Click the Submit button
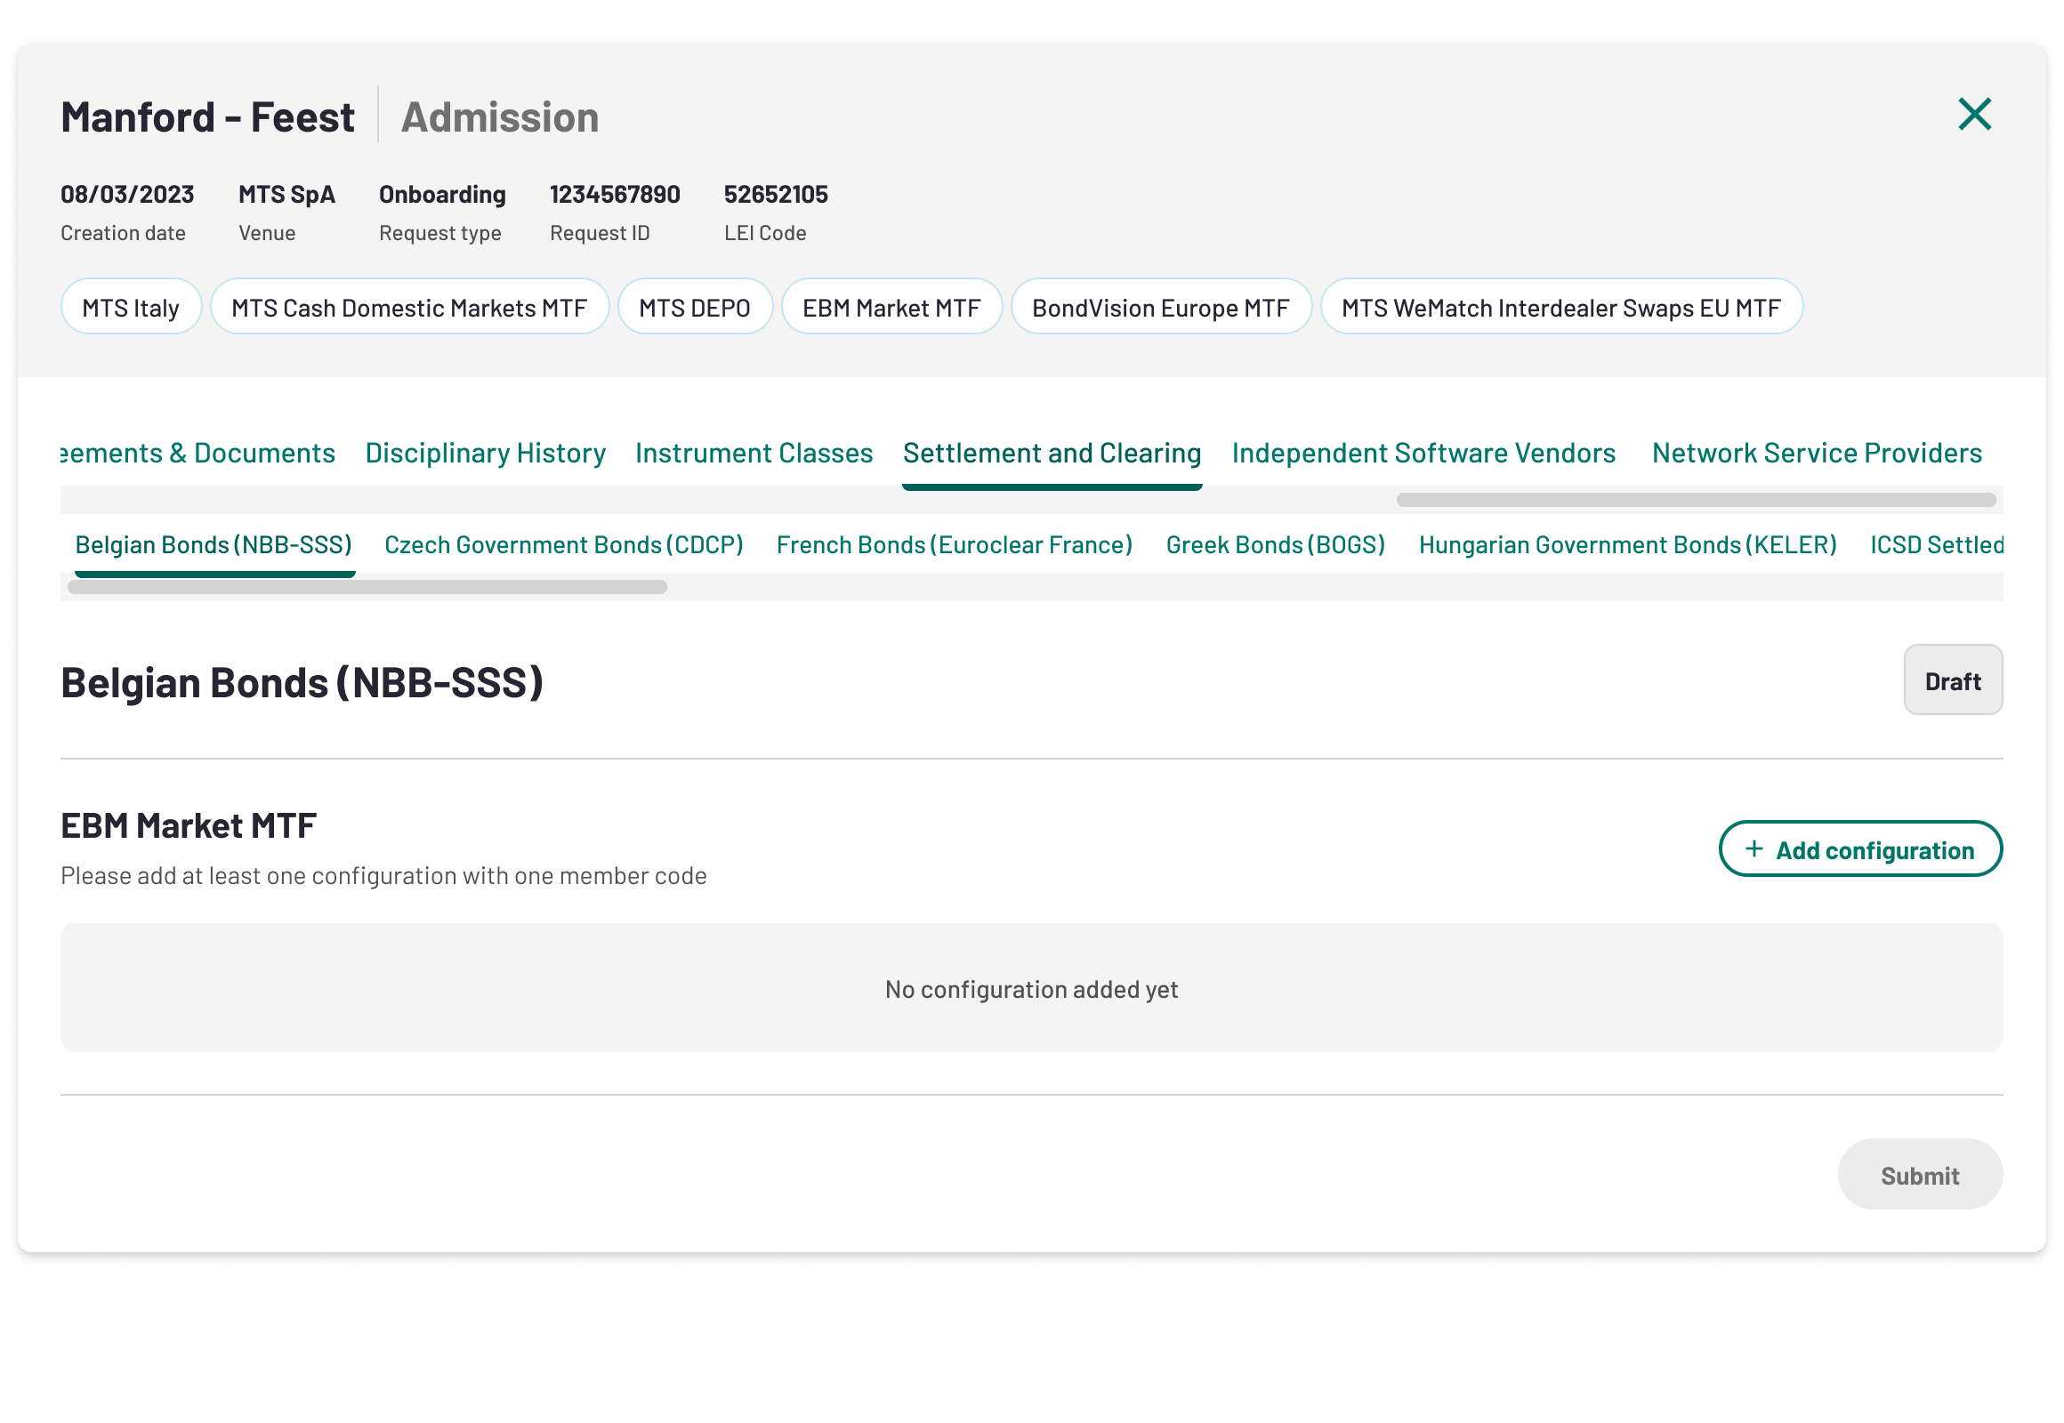 tap(1921, 1174)
